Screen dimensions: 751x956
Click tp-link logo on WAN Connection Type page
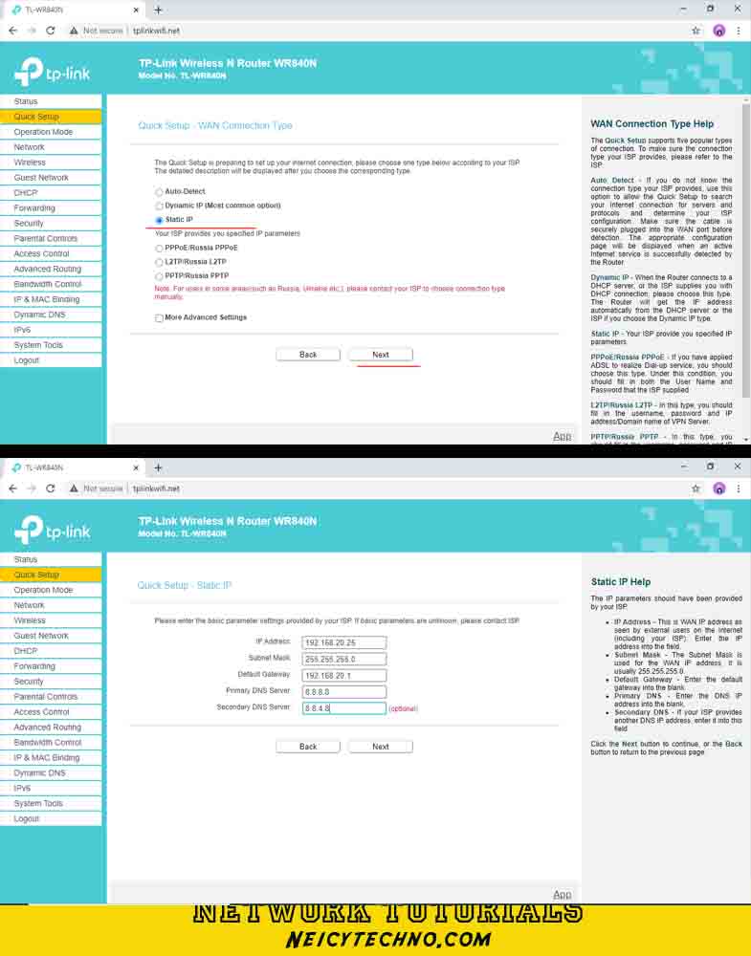[x=52, y=72]
